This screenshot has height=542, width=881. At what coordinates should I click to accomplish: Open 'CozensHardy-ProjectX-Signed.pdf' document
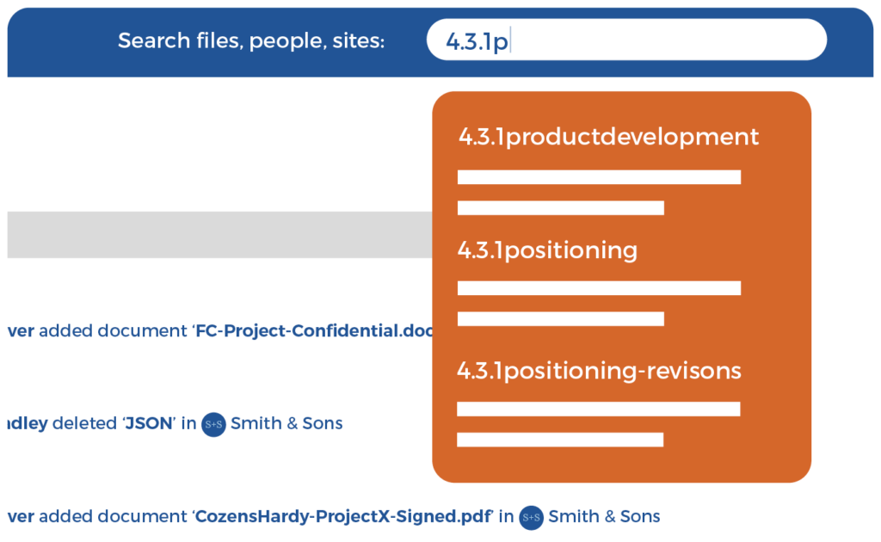point(343,517)
